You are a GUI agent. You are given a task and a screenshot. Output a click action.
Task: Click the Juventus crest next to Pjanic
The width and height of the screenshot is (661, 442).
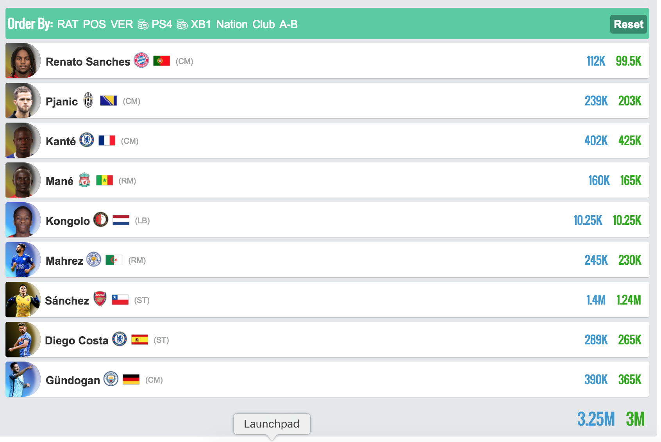point(89,100)
